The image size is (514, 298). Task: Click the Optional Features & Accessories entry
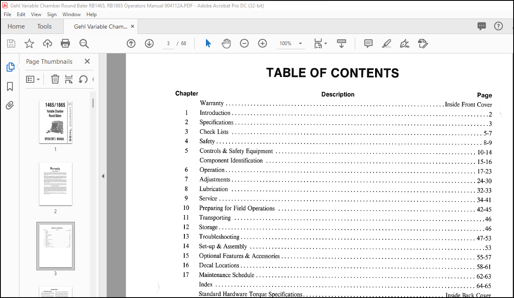pos(239,256)
